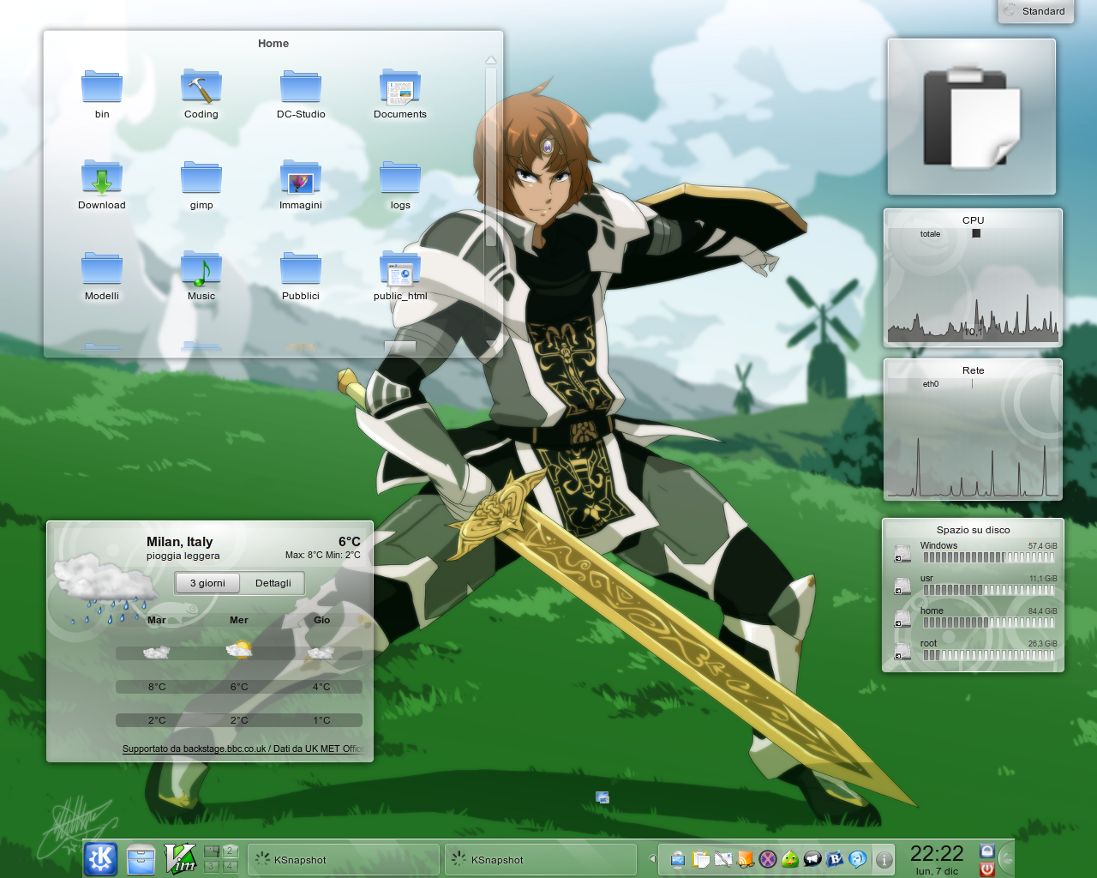Screen dimensions: 1097x878
Task: Expand hidden system tray icons arrow
Action: pos(652,859)
